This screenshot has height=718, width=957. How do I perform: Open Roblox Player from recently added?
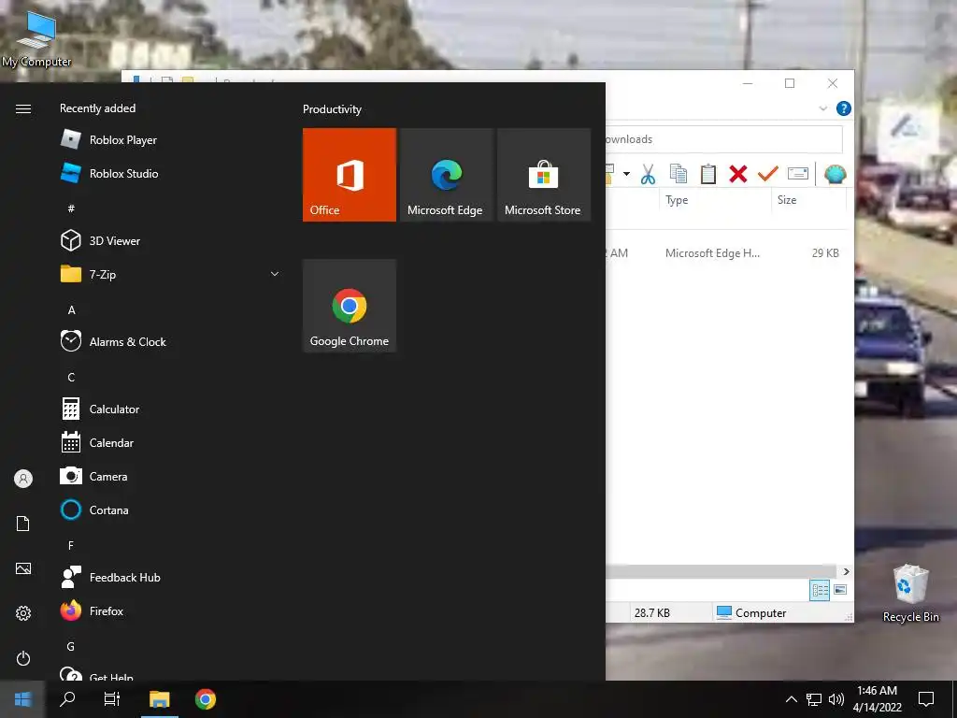point(171,140)
